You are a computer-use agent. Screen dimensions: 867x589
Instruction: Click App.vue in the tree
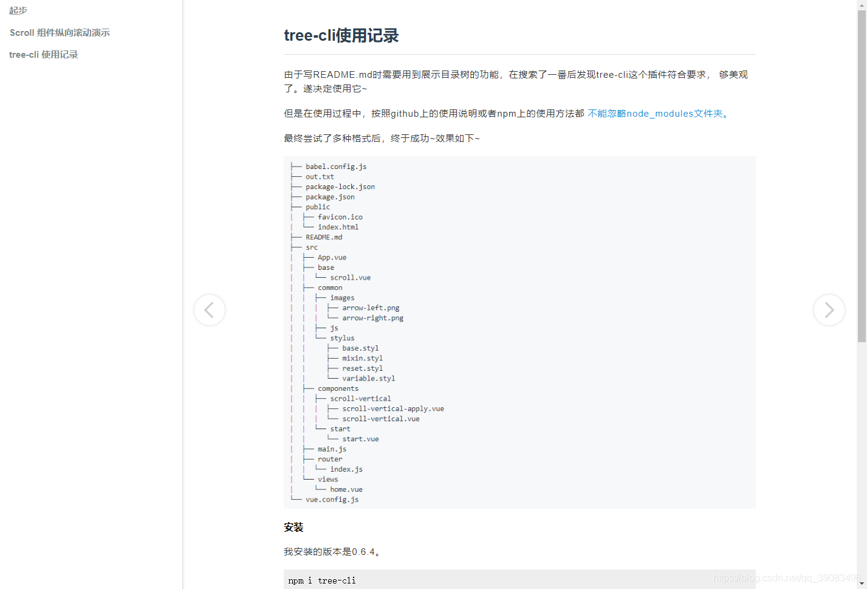(332, 258)
